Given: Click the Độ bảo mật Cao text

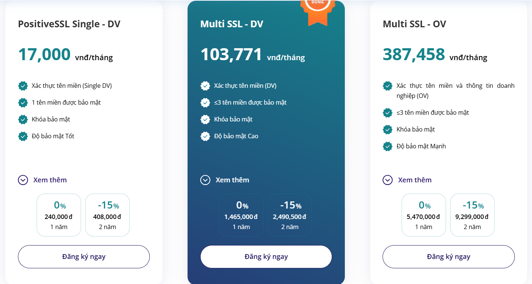Looking at the screenshot, I should point(236,136).
